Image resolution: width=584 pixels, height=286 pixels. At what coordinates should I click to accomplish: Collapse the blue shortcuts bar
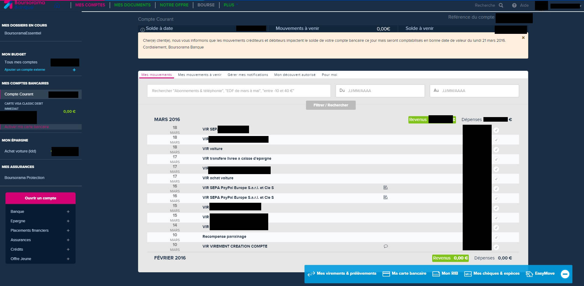565,274
